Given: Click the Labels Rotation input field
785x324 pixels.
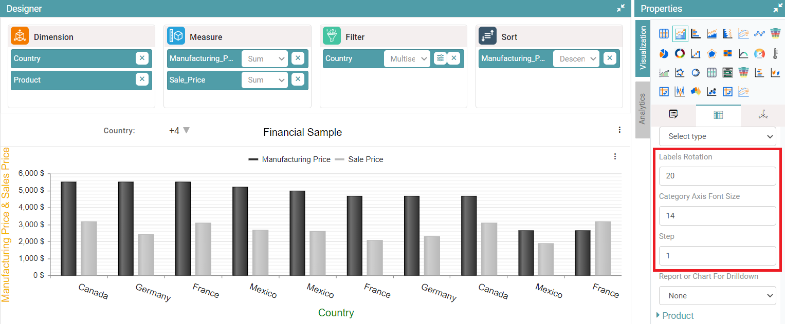Looking at the screenshot, I should point(717,176).
